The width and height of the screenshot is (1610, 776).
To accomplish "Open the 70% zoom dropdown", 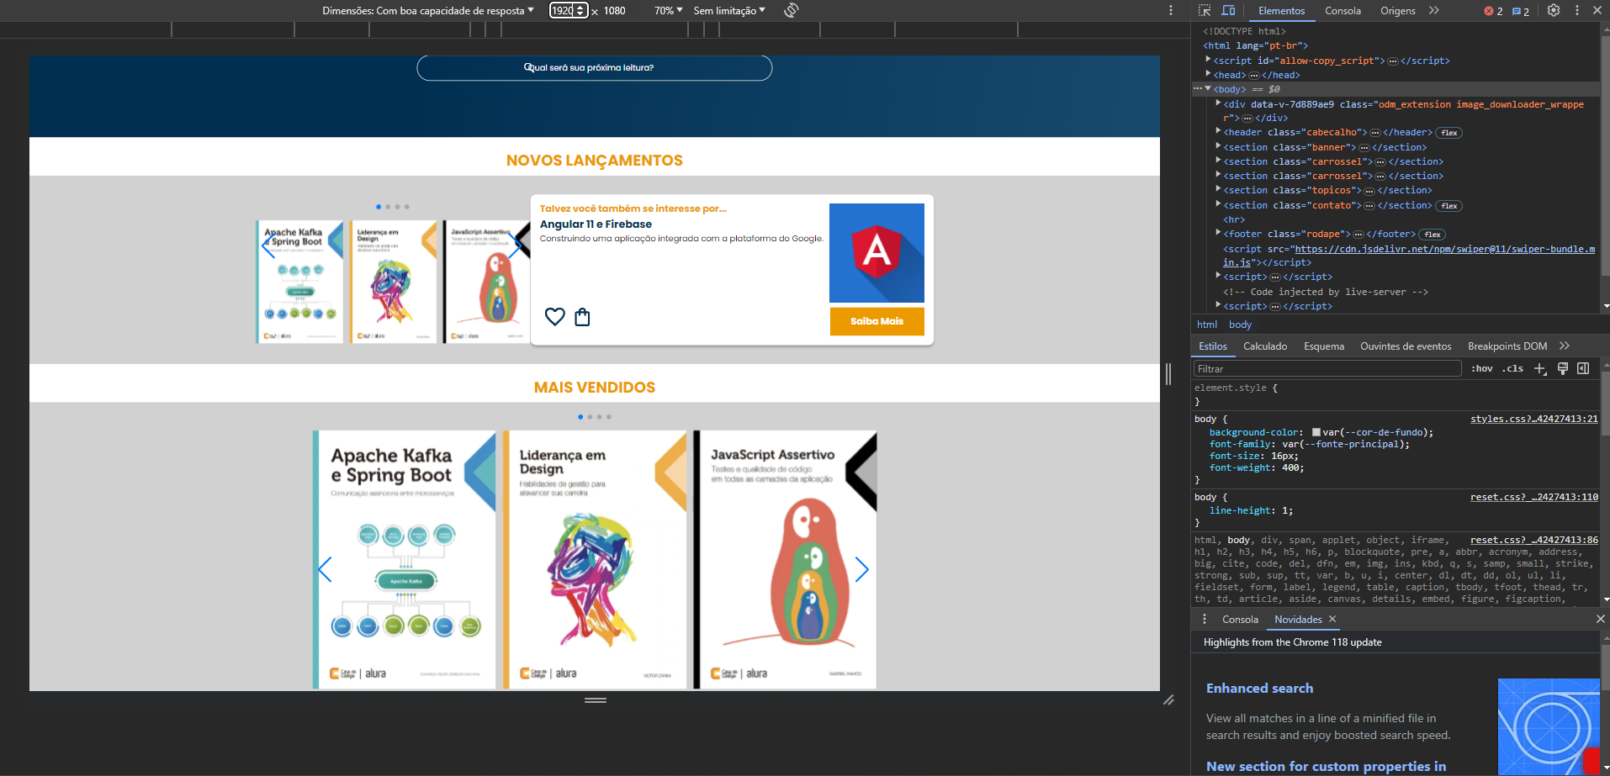I will (669, 11).
